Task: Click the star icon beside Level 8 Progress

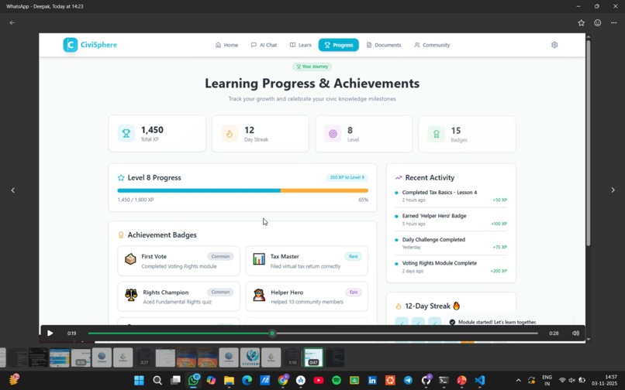Action: click(x=121, y=178)
